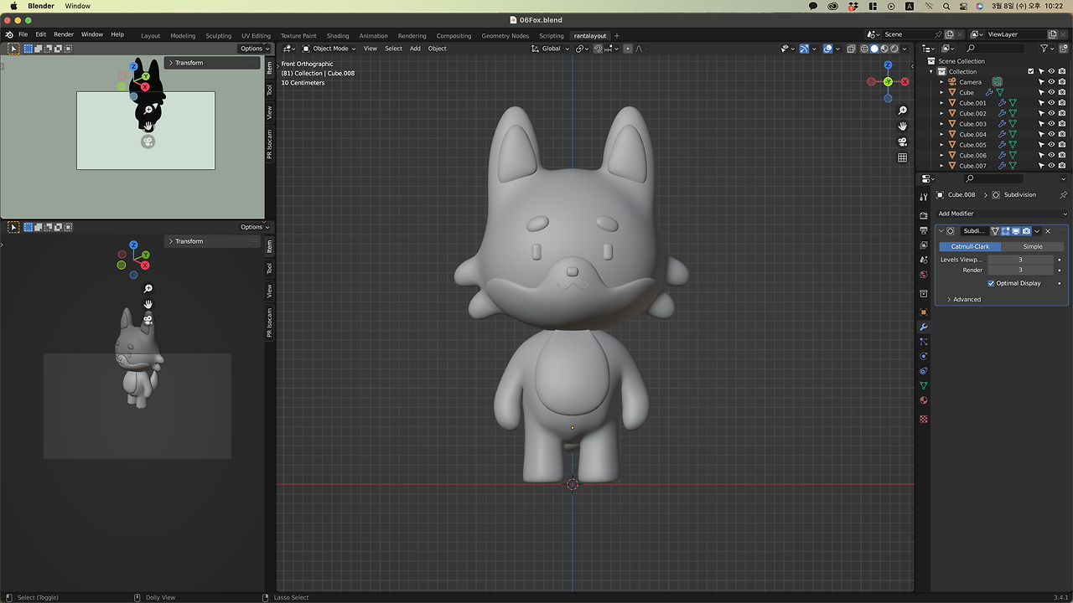Uncheck Optimal Display checkbox
This screenshot has height=603, width=1073.
tap(991, 283)
